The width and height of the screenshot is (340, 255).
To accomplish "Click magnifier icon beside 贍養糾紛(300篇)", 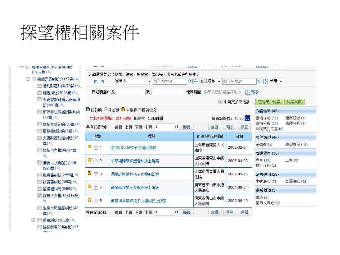I will (73, 220).
